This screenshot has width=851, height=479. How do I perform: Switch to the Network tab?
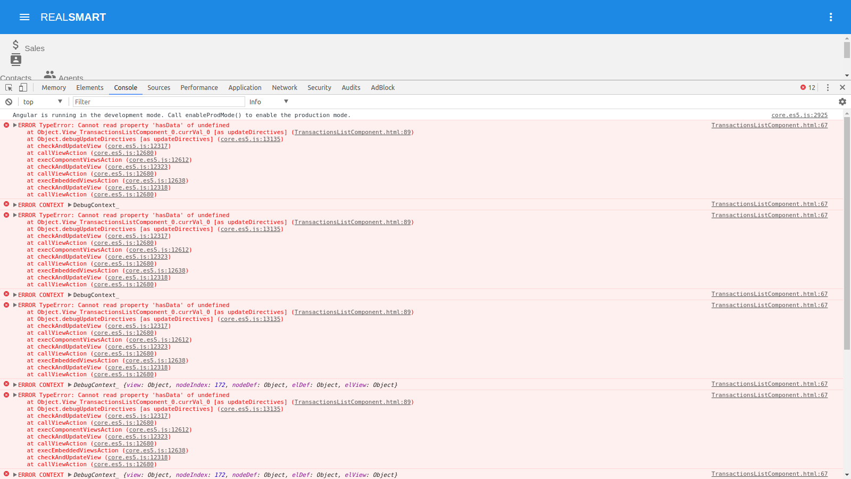click(x=284, y=87)
